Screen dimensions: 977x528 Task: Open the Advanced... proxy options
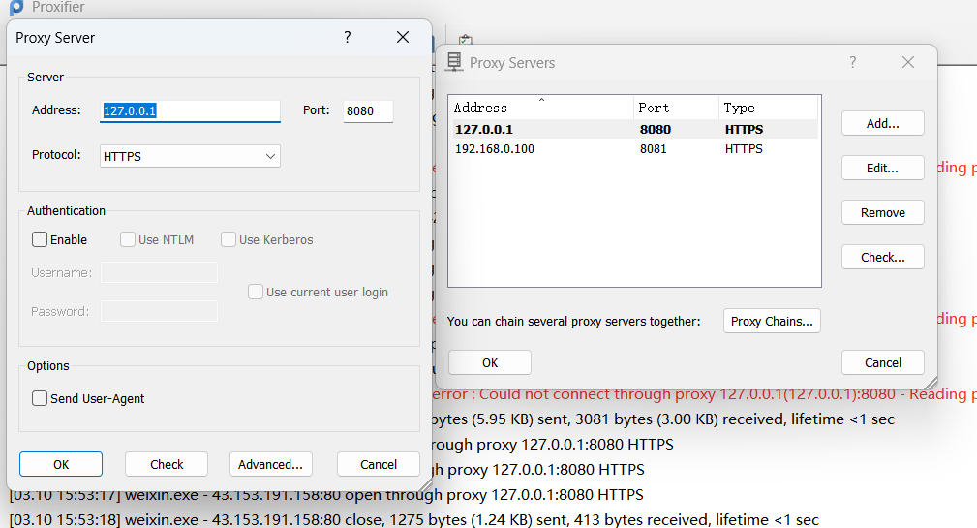[x=271, y=464]
